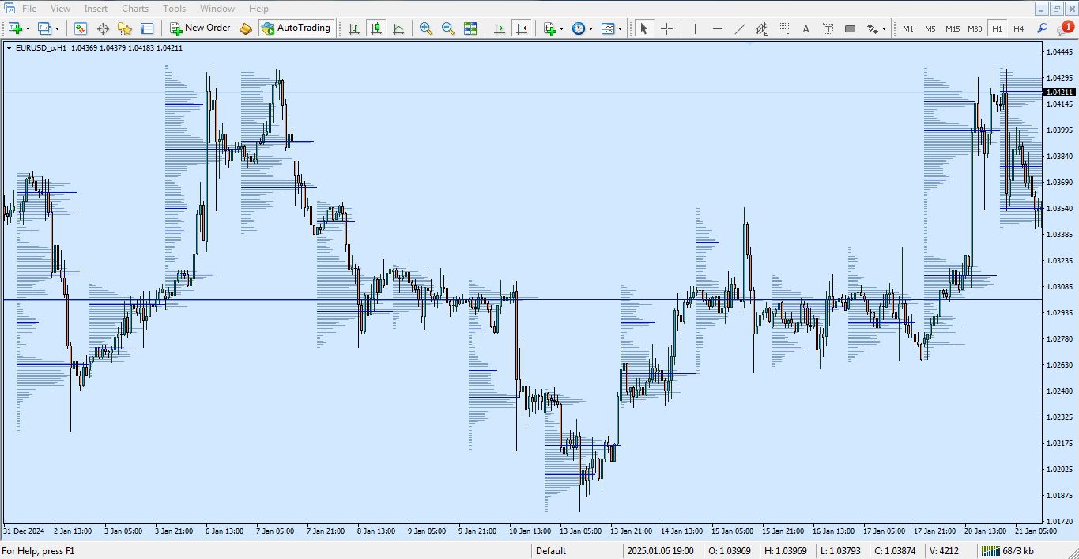The height and width of the screenshot is (559, 1079).
Task: Select the Text Label tool
Action: (828, 28)
